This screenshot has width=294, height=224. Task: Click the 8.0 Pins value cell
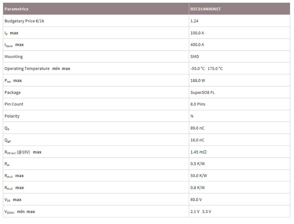tap(198, 104)
